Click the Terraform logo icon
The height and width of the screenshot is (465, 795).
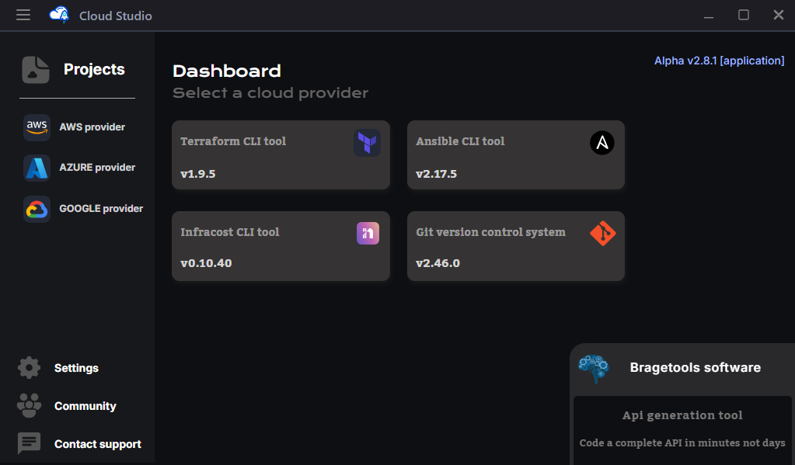[367, 143]
